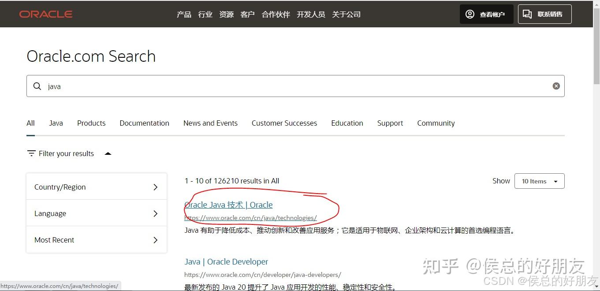Open the 10 Items show dropdown
The image size is (600, 291).
539,181
